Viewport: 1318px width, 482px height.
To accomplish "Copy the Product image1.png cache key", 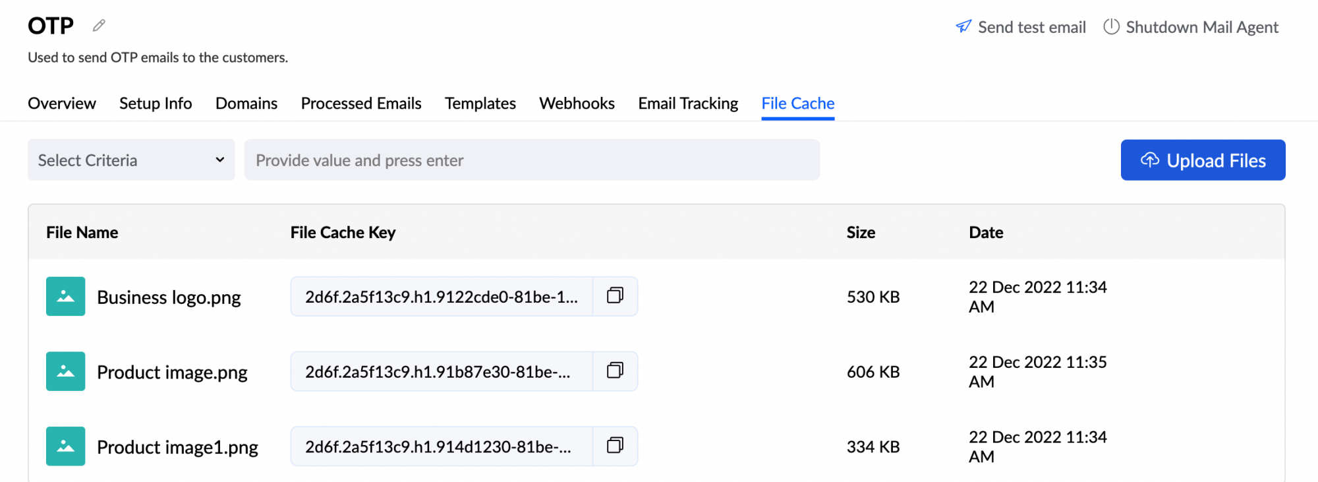I will pos(615,446).
